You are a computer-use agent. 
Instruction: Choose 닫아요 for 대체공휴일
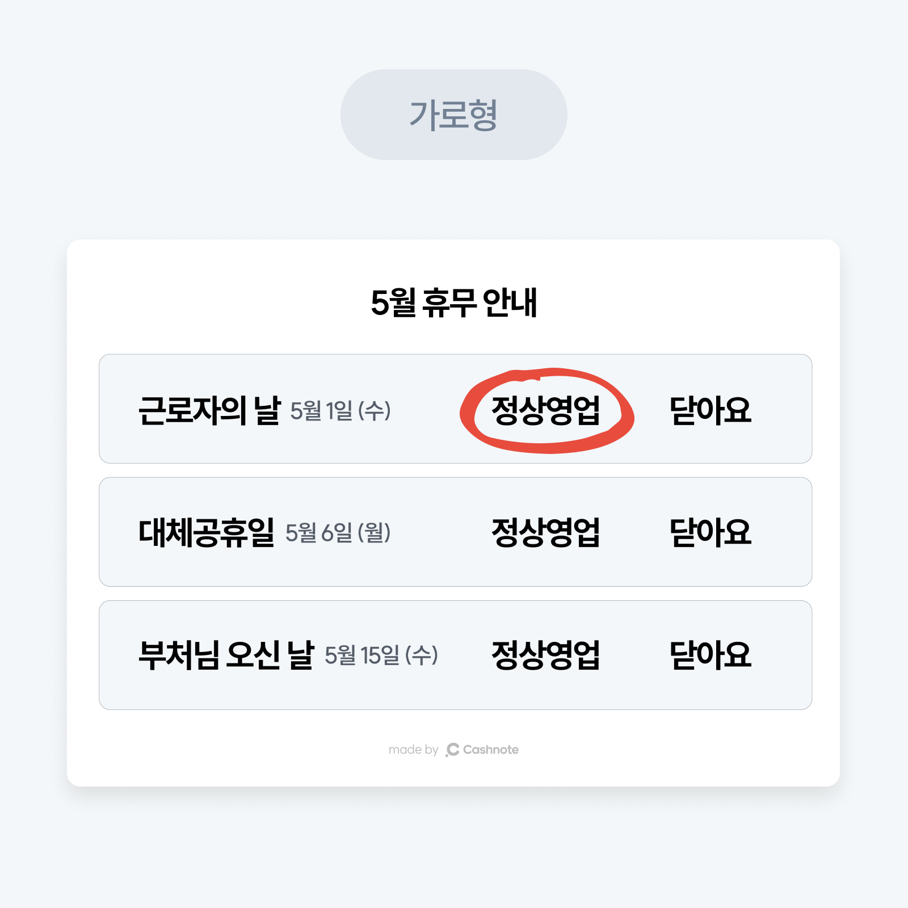click(710, 532)
